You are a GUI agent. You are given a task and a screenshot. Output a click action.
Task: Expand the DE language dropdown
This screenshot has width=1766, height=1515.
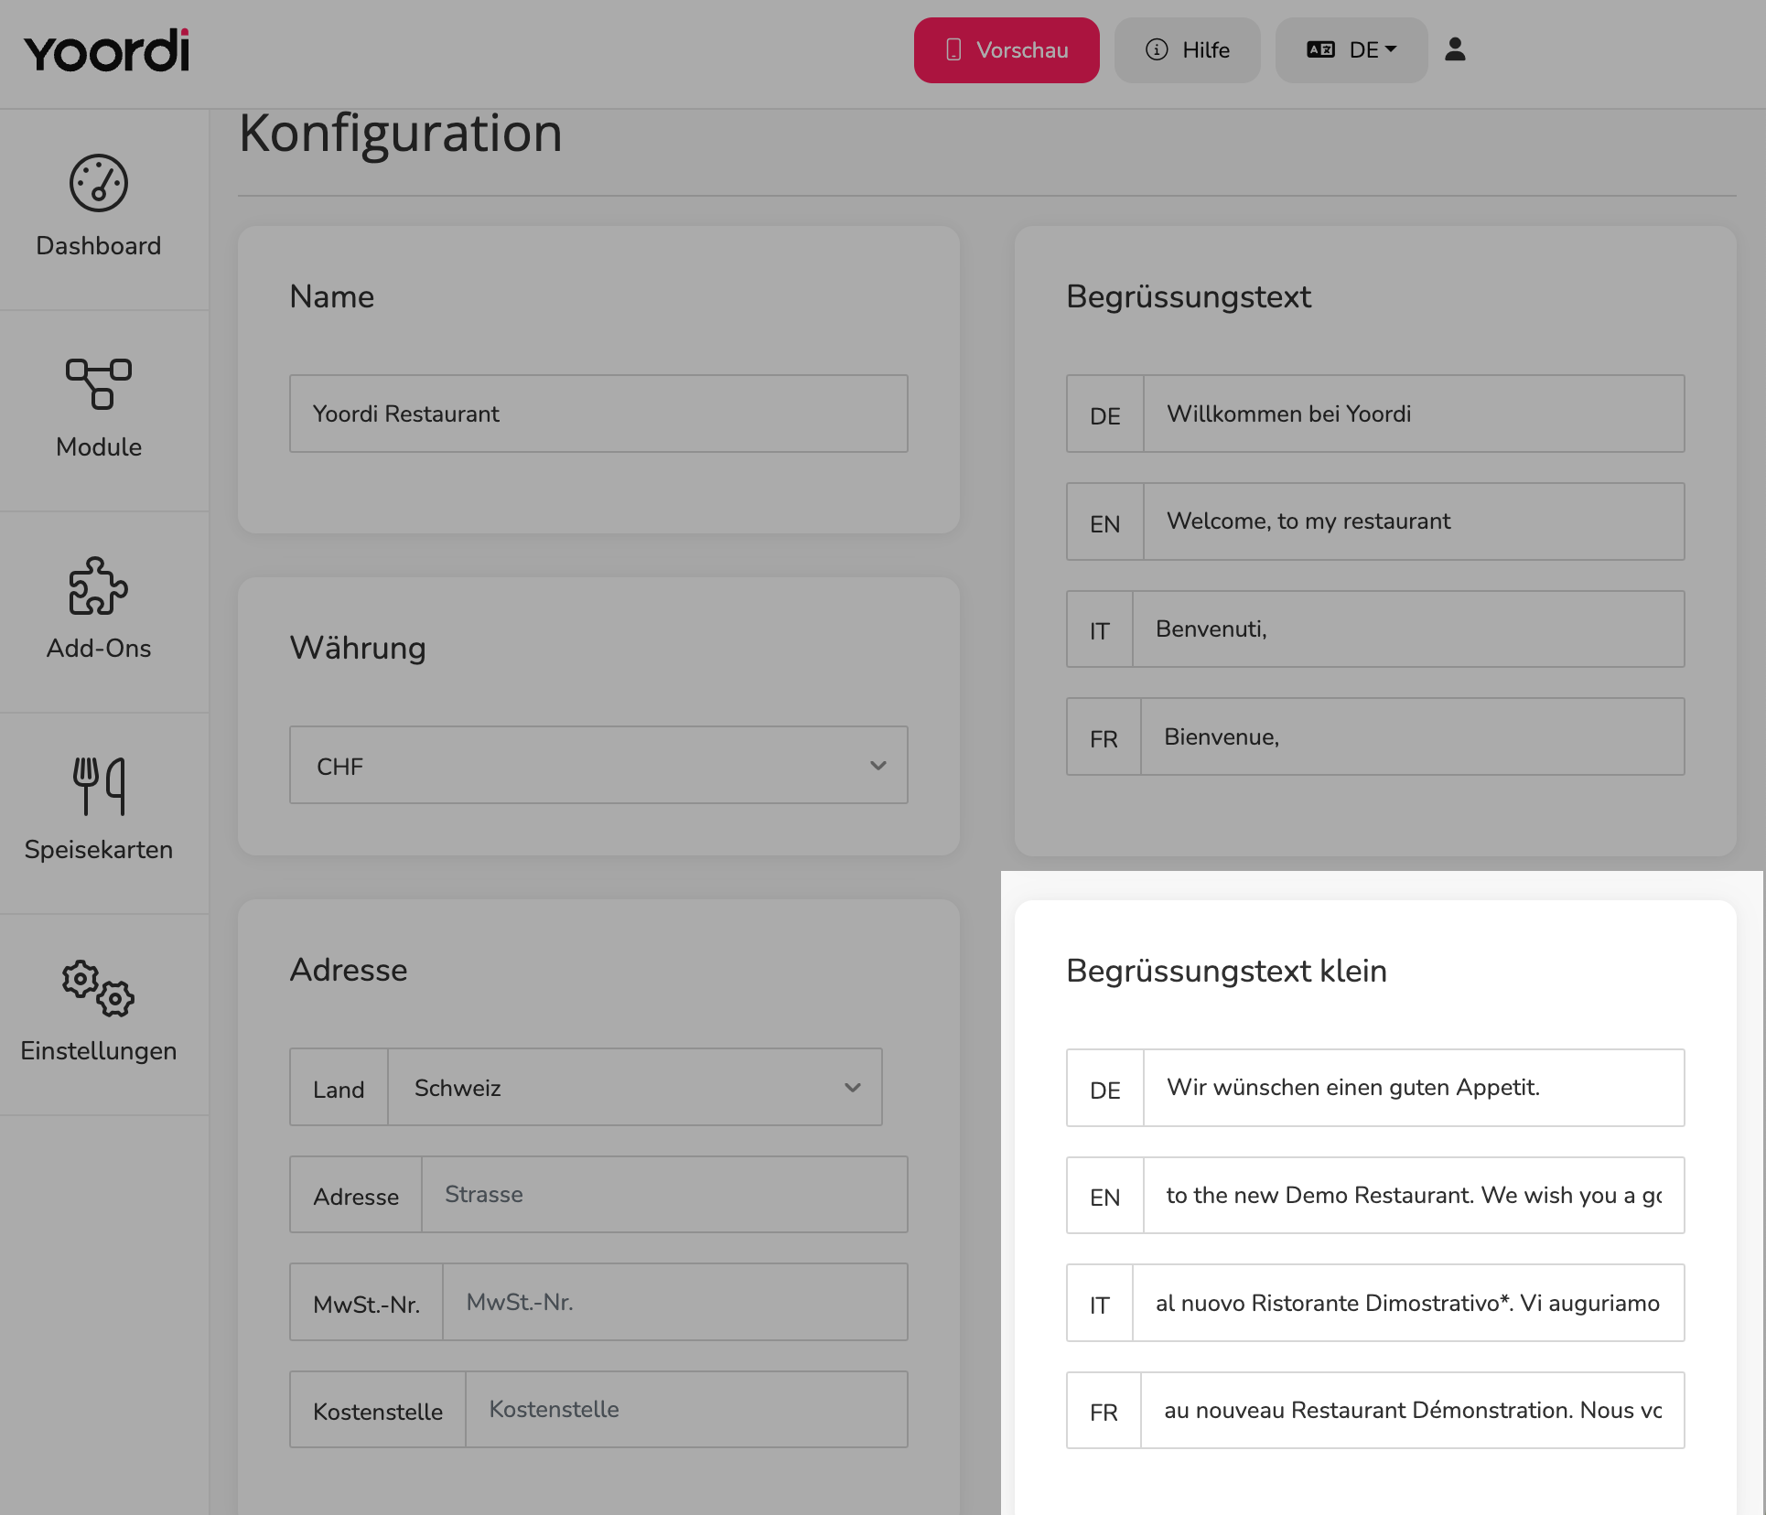point(1351,50)
